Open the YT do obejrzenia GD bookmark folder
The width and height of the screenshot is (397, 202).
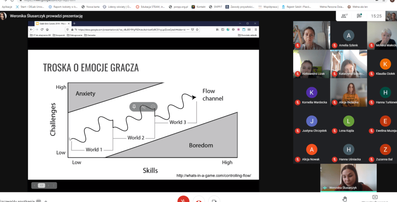point(40,35)
